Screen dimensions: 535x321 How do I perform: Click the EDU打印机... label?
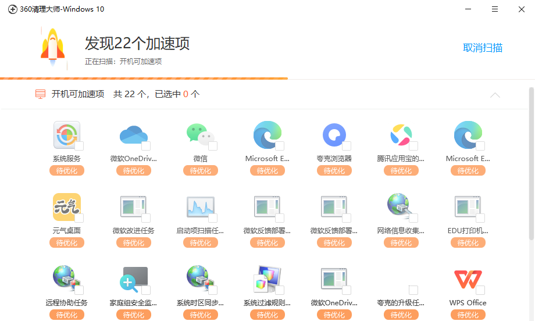coord(468,231)
